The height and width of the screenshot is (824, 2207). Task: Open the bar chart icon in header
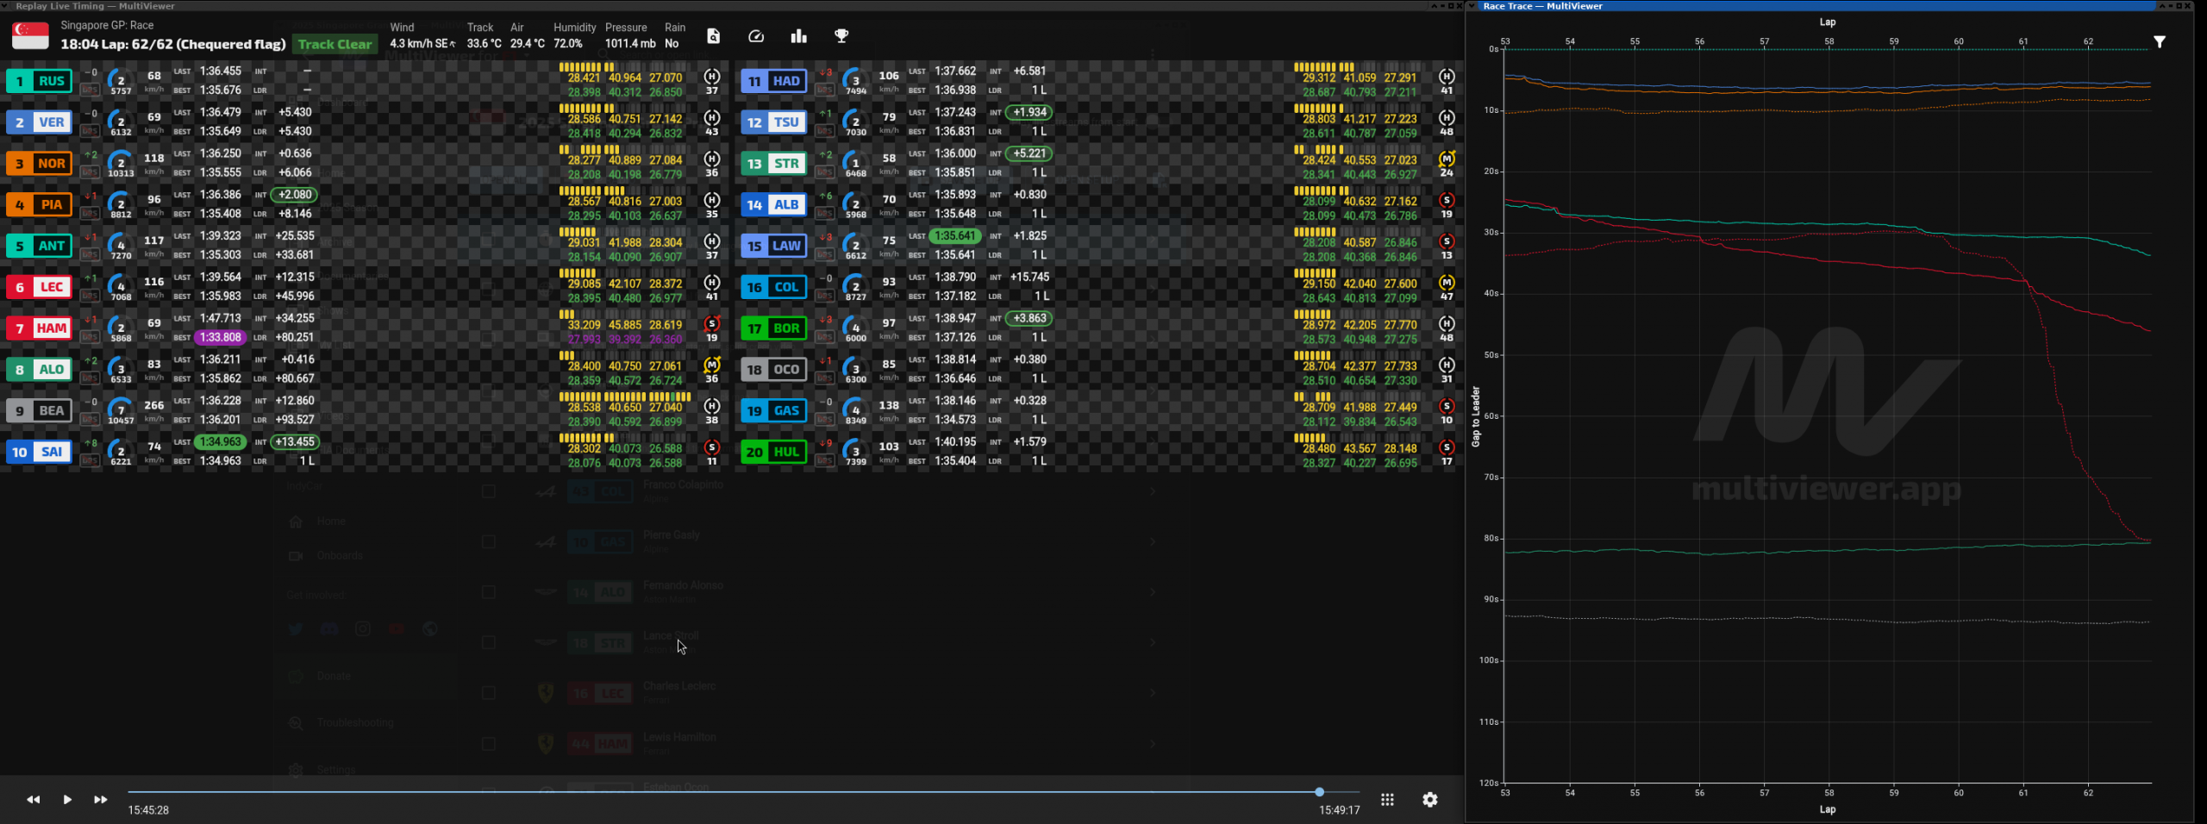tap(799, 36)
